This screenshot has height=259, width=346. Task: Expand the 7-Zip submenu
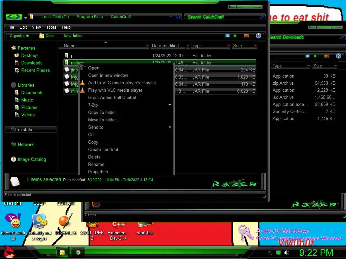[126, 105]
